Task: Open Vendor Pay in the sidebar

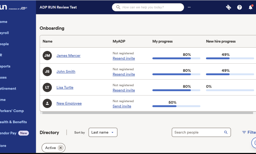Action: click(8, 133)
